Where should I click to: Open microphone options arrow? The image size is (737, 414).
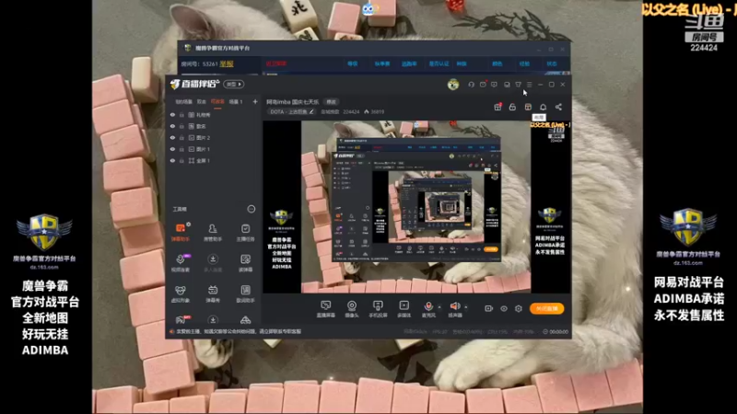(439, 307)
